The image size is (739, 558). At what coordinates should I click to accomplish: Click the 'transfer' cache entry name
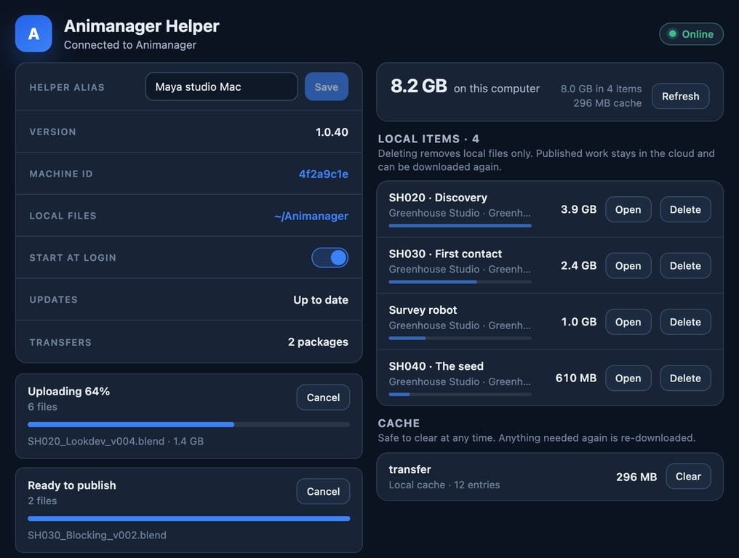tap(410, 469)
